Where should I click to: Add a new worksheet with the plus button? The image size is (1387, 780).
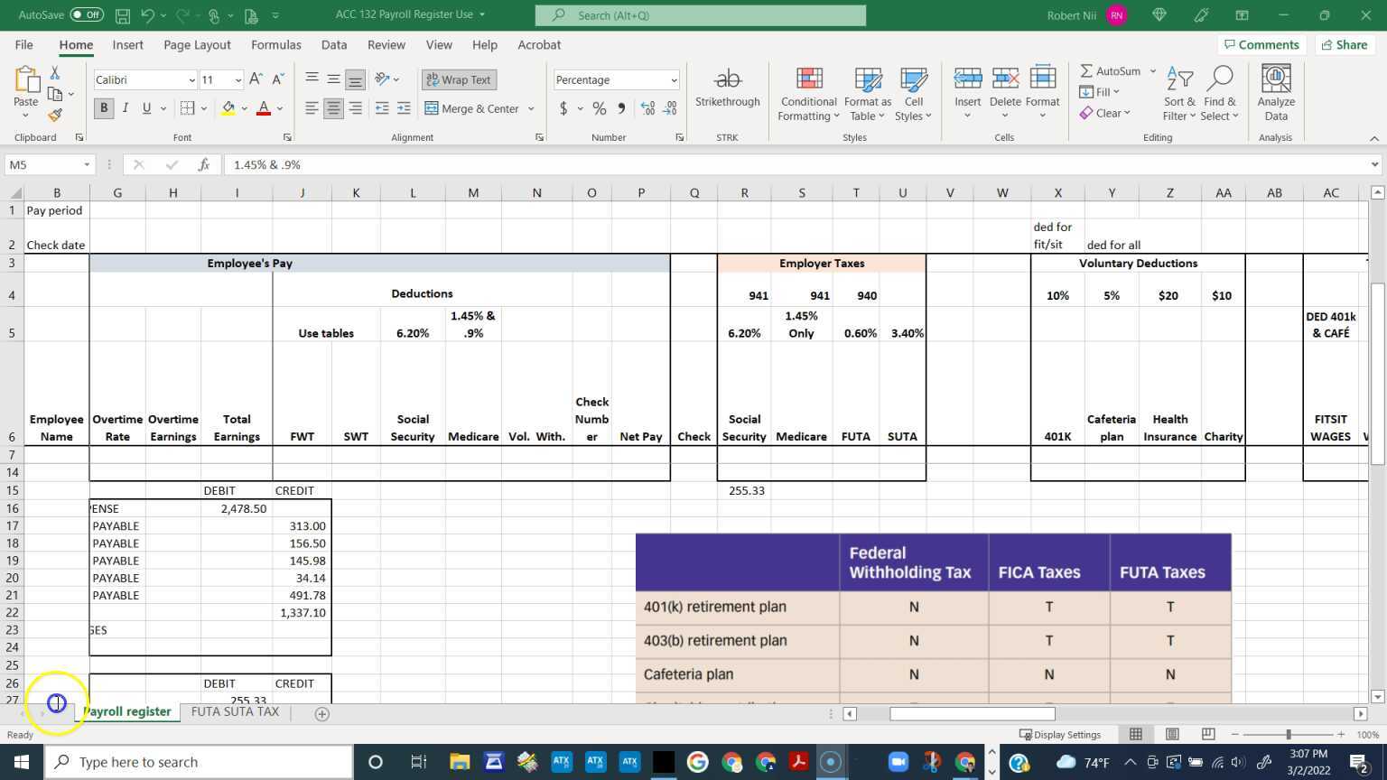coord(321,713)
